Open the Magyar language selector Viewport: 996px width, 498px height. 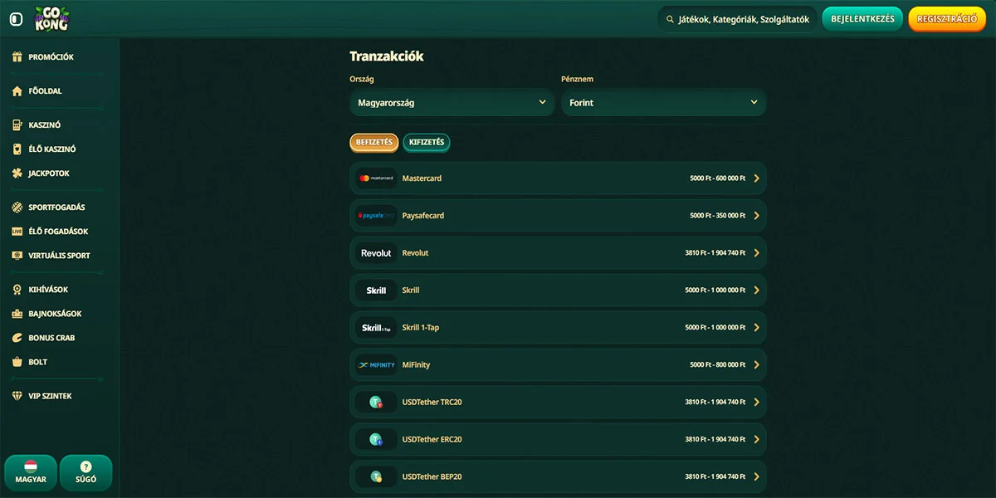31,472
